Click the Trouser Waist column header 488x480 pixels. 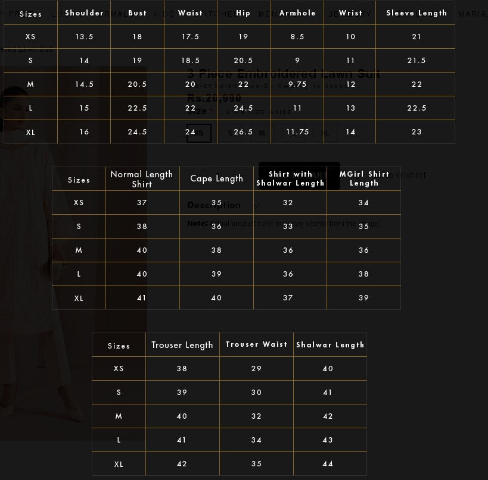pyautogui.click(x=256, y=344)
